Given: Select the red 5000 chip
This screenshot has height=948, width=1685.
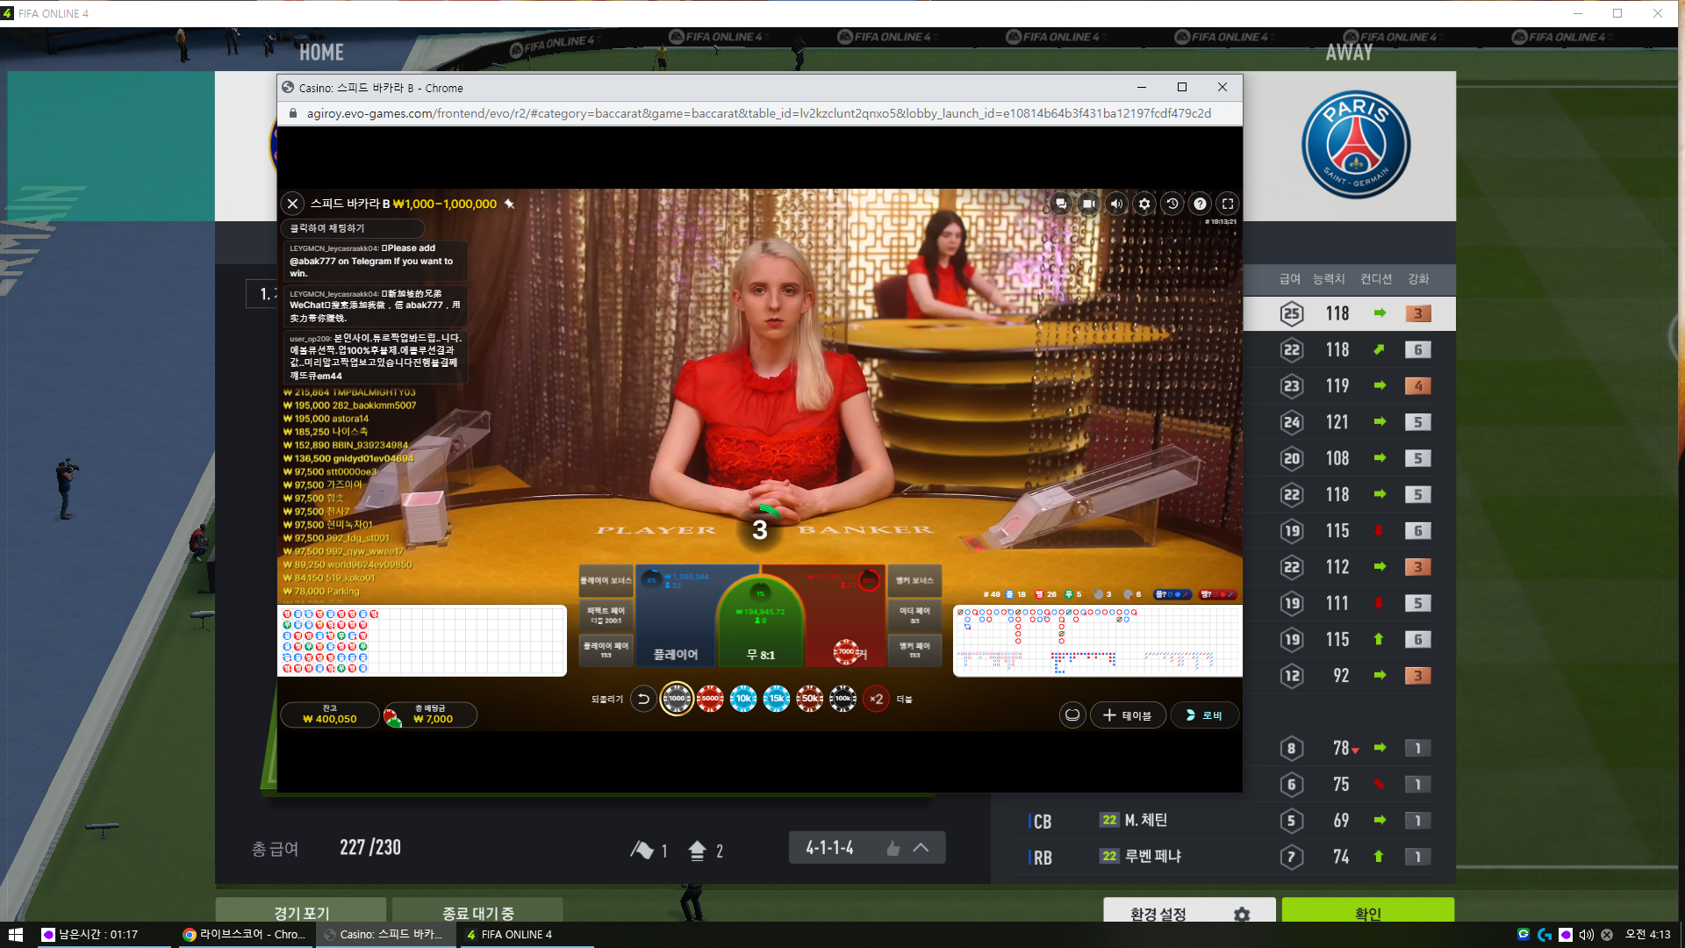Looking at the screenshot, I should (710, 699).
